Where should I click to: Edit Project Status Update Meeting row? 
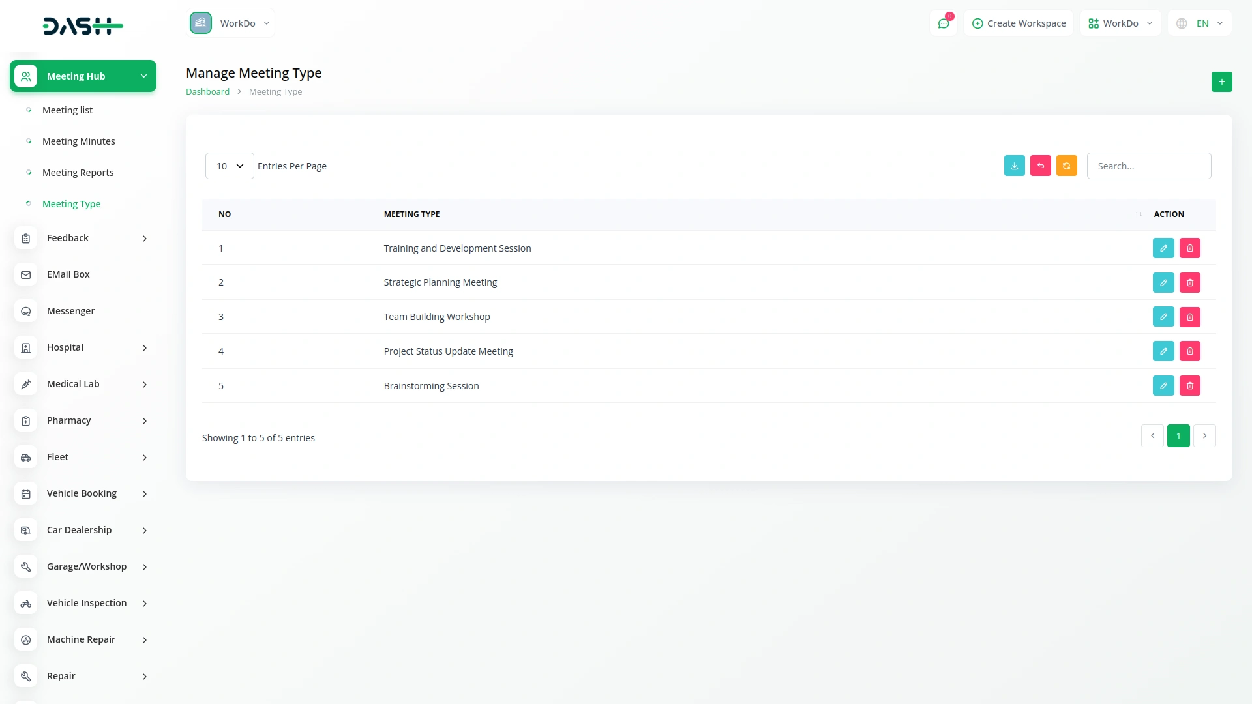[1163, 351]
